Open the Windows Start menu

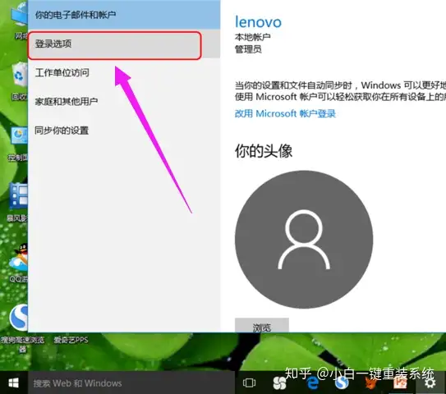[x=14, y=383]
